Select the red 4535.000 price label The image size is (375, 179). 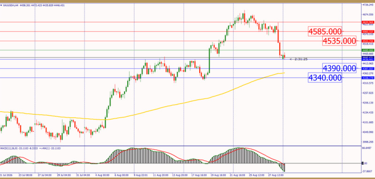point(339,41)
